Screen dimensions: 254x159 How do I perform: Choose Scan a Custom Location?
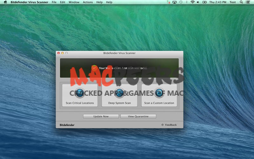(159, 95)
